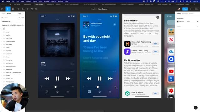Click GET for Khan Academy
The image size is (200, 112).
(156, 93)
